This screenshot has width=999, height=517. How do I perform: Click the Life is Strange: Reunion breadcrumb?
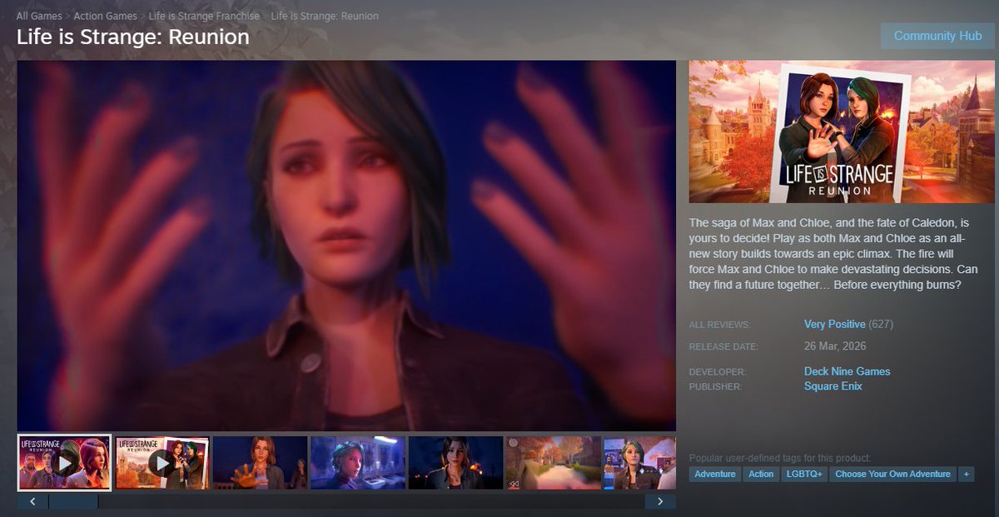pyautogui.click(x=325, y=17)
